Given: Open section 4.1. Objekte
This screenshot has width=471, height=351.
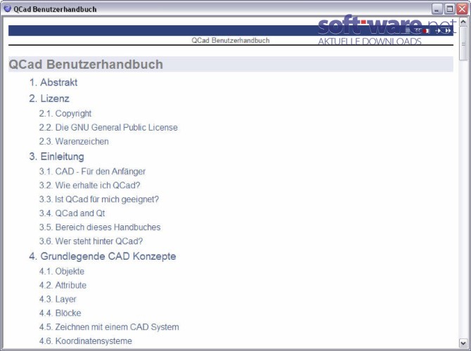Looking at the screenshot, I should [x=62, y=271].
